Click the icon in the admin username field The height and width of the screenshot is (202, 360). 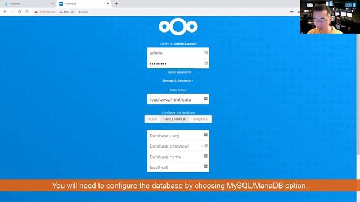click(206, 52)
